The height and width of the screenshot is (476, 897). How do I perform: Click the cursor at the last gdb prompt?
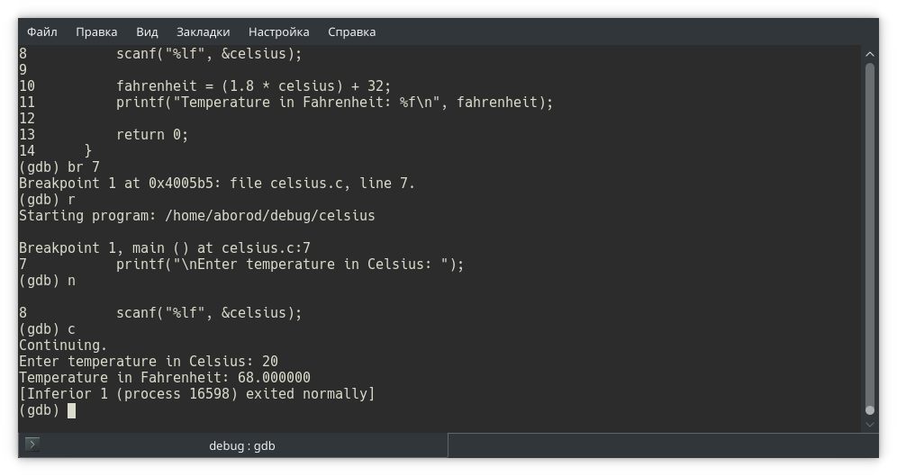[72, 410]
